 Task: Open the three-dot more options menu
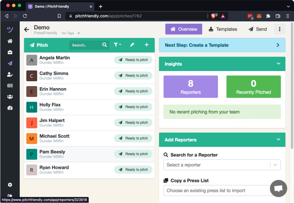(x=279, y=29)
